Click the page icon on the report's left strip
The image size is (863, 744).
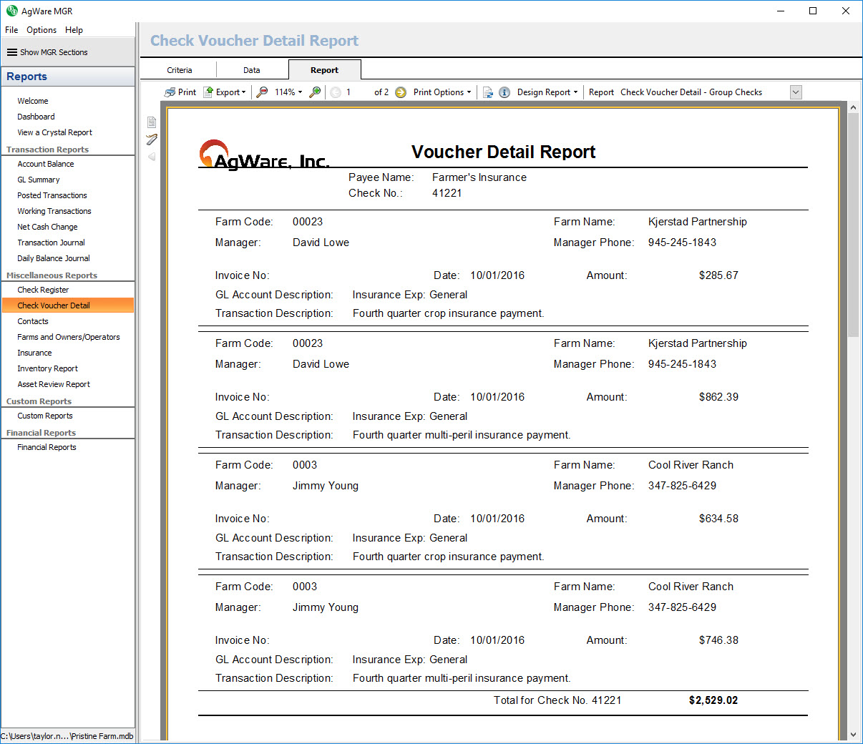(152, 122)
